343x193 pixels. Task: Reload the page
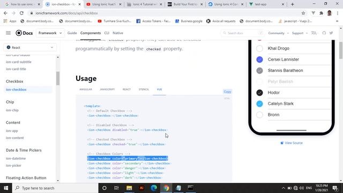point(21,13)
